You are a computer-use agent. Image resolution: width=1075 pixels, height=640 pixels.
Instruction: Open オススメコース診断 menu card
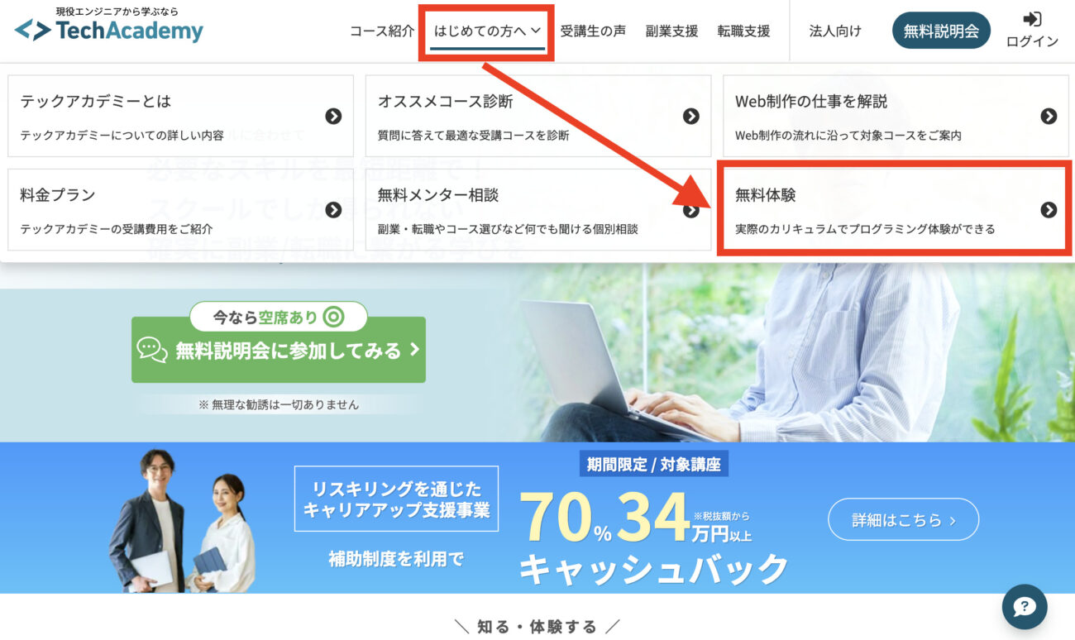coord(538,117)
